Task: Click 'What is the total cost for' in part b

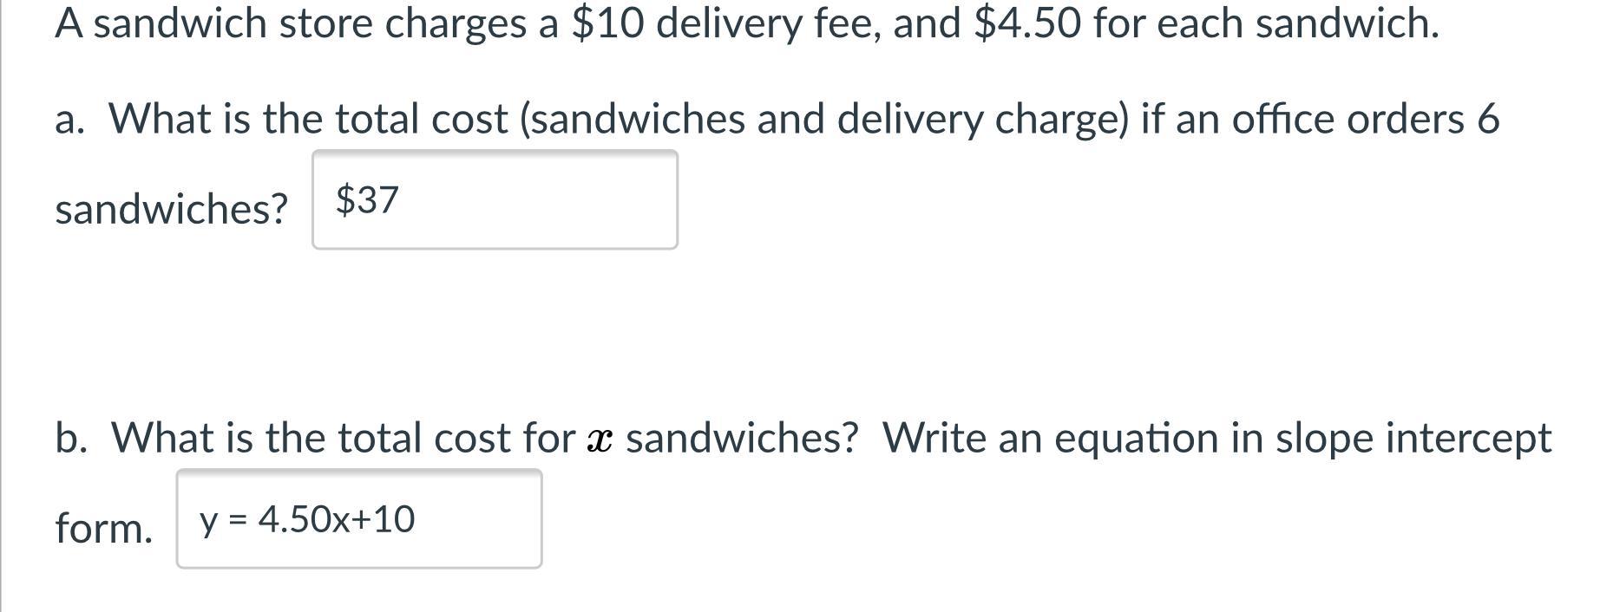Action: [x=344, y=438]
